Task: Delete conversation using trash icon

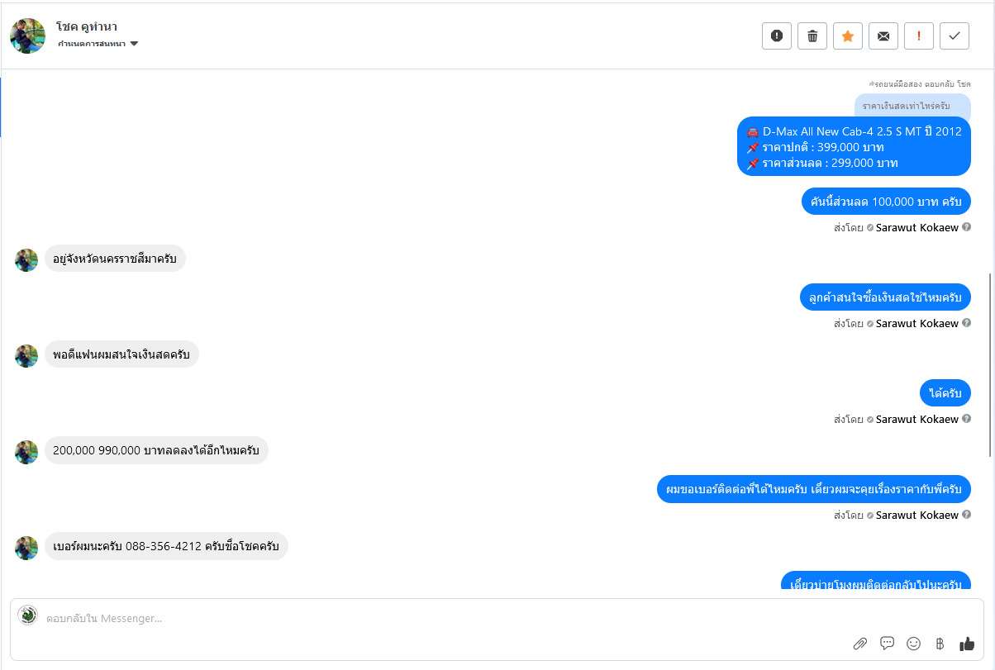Action: (x=812, y=36)
